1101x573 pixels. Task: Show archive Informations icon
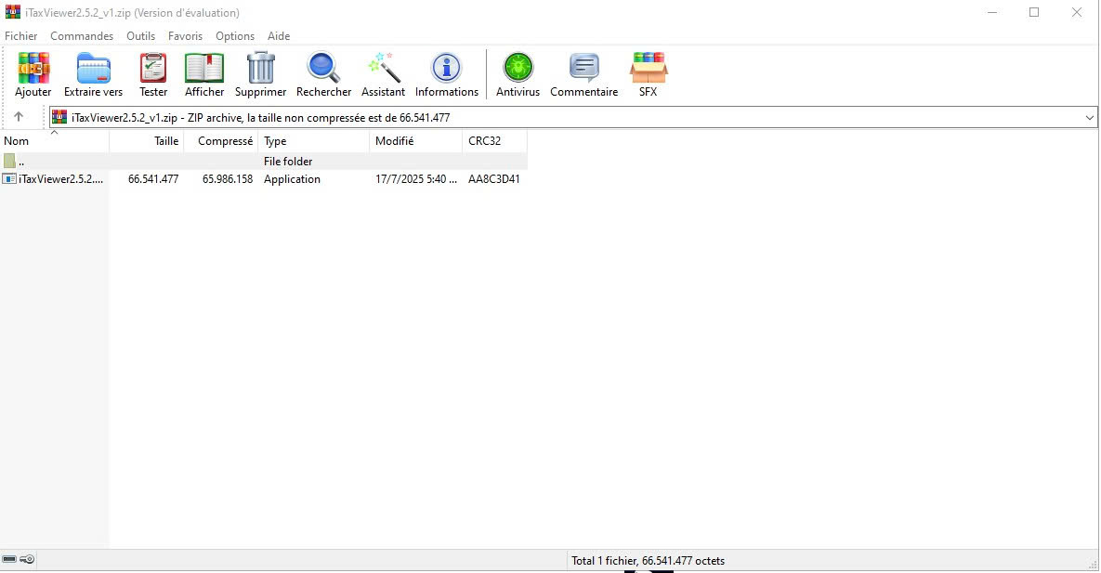click(447, 68)
